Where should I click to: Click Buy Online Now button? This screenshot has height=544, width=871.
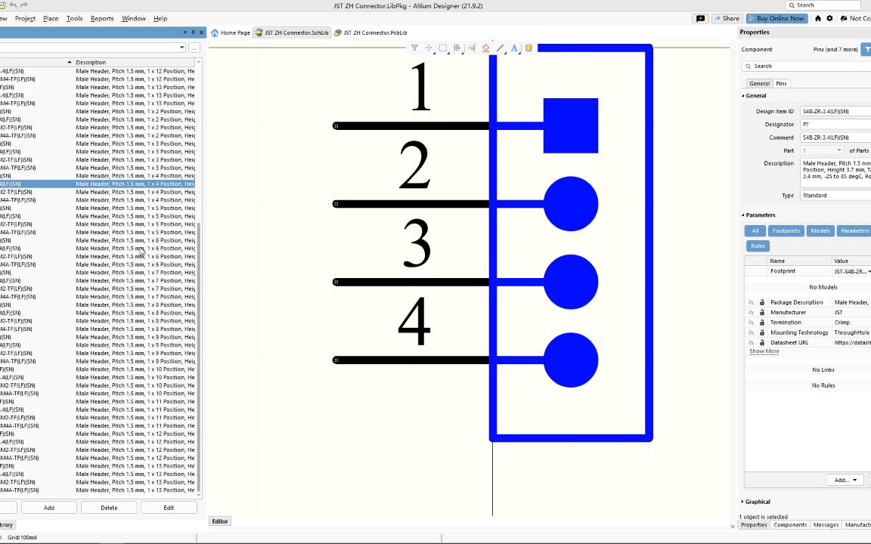coord(776,18)
